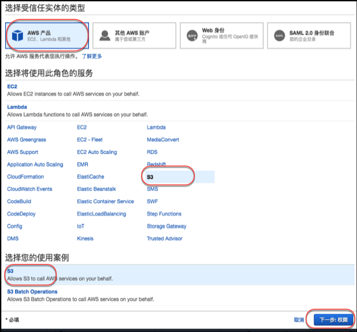357x332 pixels.
Task: Select the Redshift service
Action: click(x=157, y=164)
